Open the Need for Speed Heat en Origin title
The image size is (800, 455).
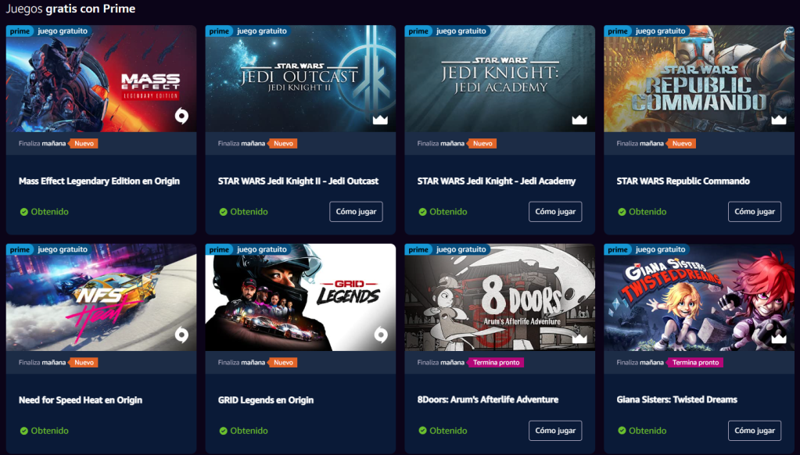[x=81, y=400]
